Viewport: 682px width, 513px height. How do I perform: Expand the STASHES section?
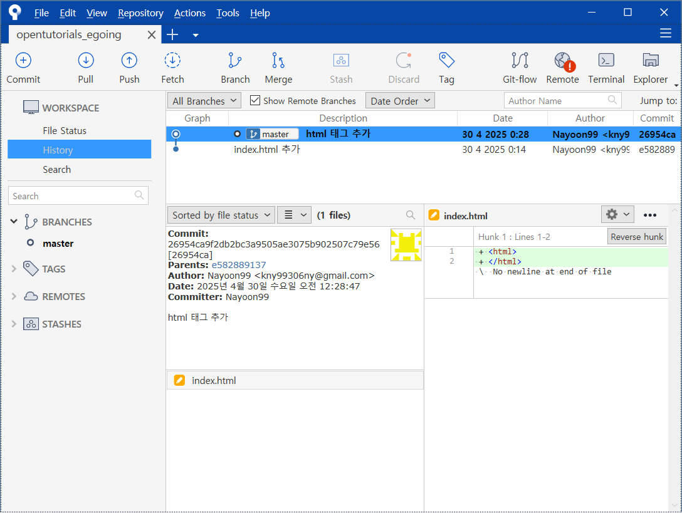click(x=14, y=324)
